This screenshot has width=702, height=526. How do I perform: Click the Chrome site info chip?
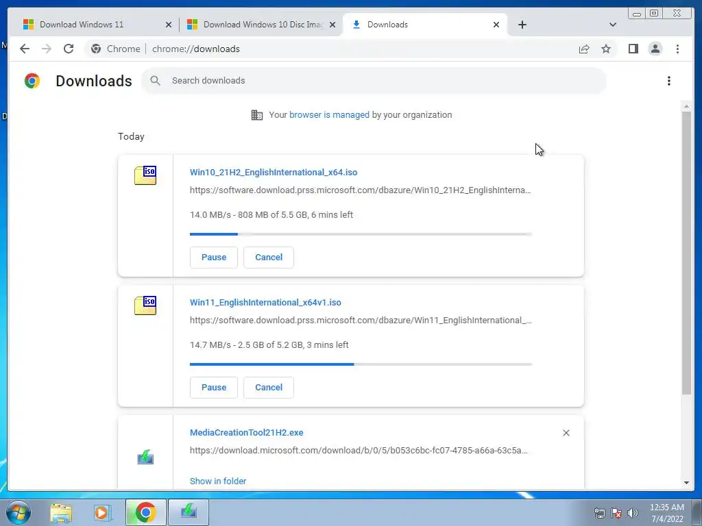pyautogui.click(x=115, y=49)
